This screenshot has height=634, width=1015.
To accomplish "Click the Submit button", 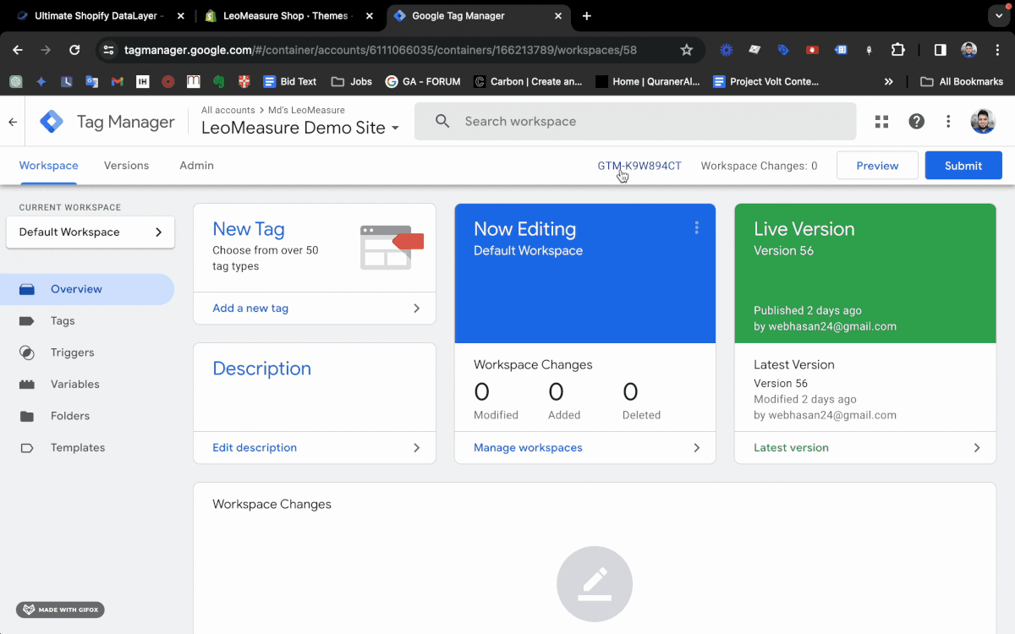I will [963, 165].
